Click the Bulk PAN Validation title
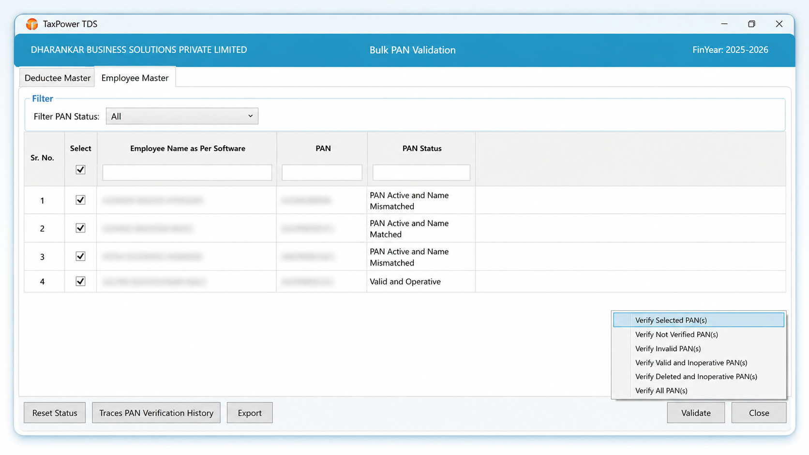The width and height of the screenshot is (809, 455). point(413,50)
